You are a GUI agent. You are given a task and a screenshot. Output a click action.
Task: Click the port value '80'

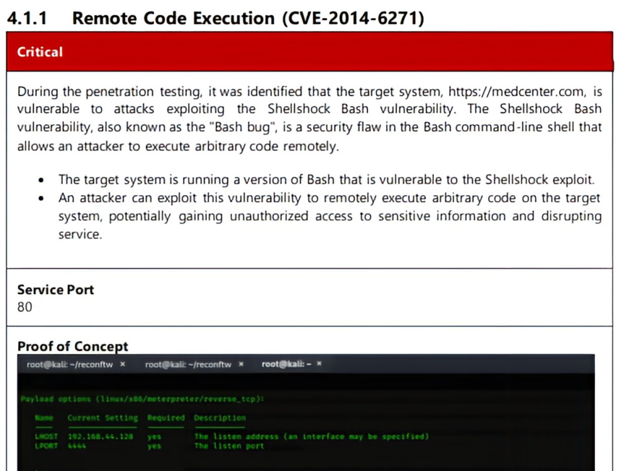coord(25,307)
